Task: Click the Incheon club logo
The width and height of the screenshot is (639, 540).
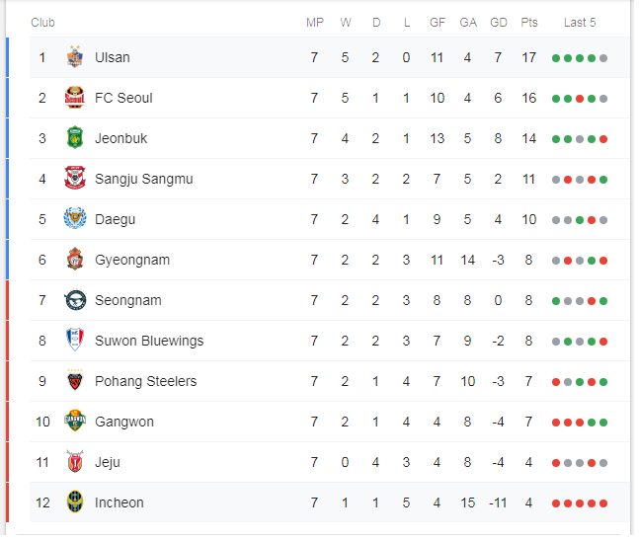Action: click(75, 502)
